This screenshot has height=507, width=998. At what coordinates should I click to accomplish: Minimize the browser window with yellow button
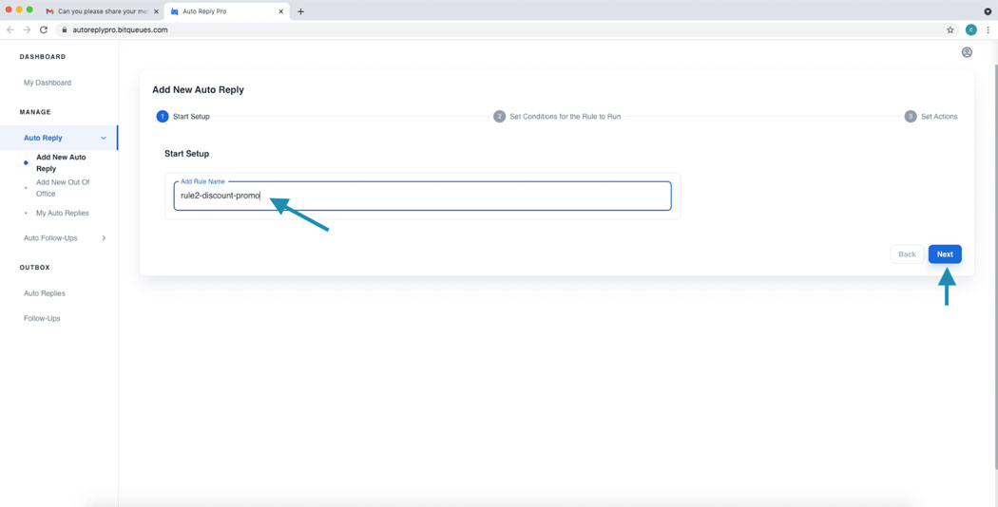click(19, 9)
